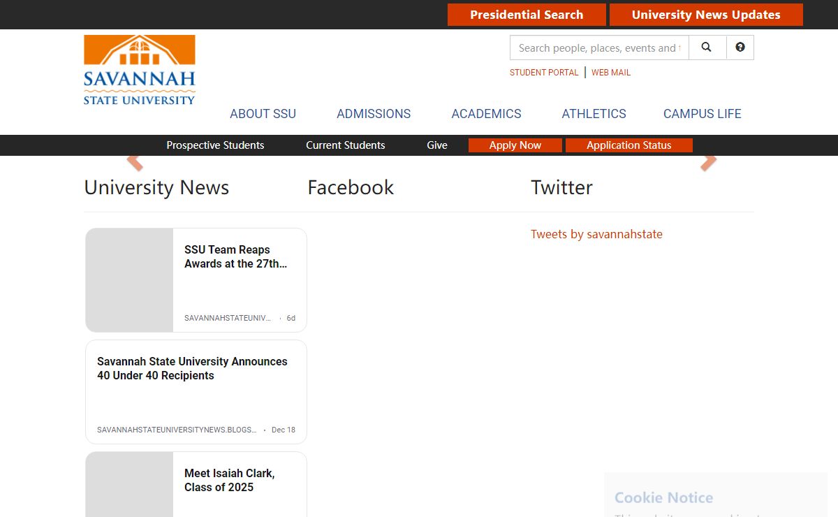Select Current Students in the dark bar
The height and width of the screenshot is (517, 838).
346,145
